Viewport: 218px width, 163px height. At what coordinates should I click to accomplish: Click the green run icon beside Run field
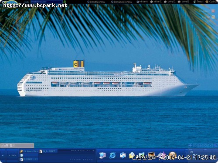coord(65,2)
